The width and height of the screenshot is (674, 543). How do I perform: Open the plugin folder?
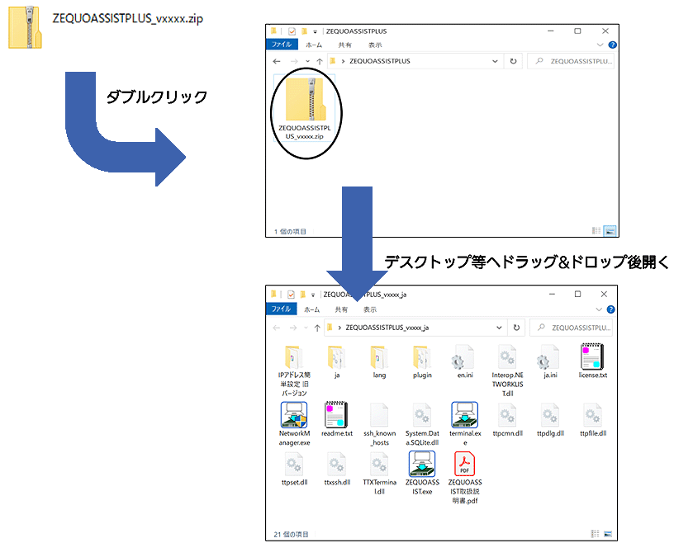click(422, 357)
